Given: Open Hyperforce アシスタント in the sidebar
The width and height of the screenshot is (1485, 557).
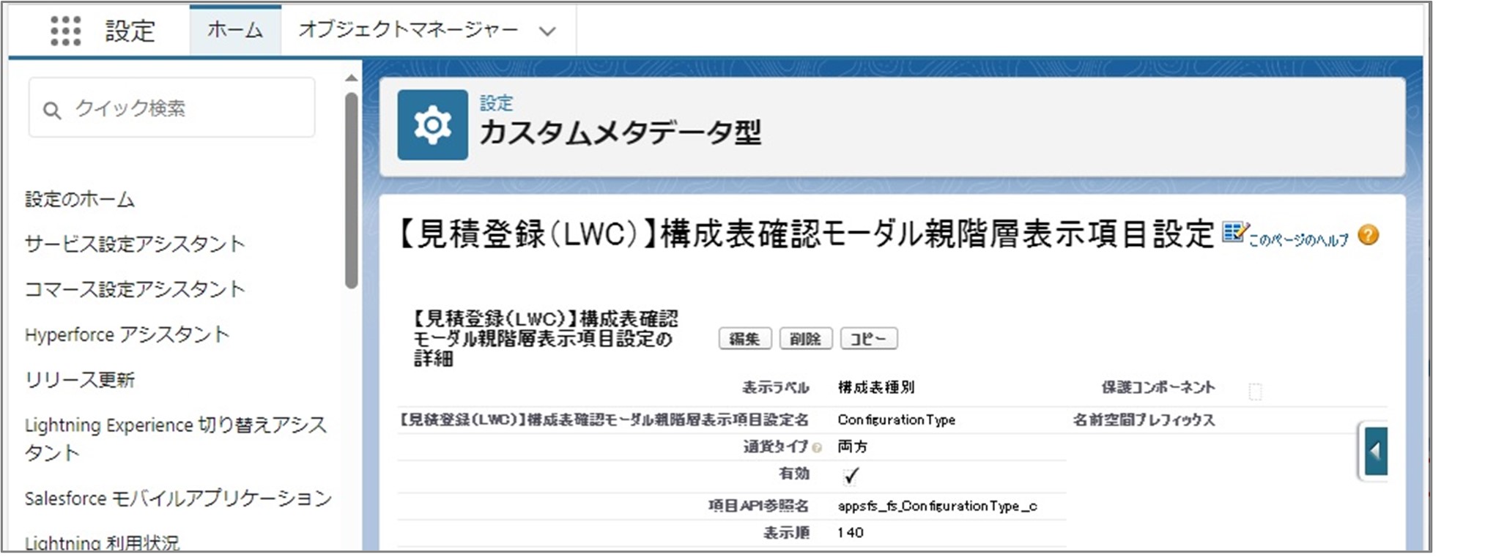Looking at the screenshot, I should [x=127, y=334].
